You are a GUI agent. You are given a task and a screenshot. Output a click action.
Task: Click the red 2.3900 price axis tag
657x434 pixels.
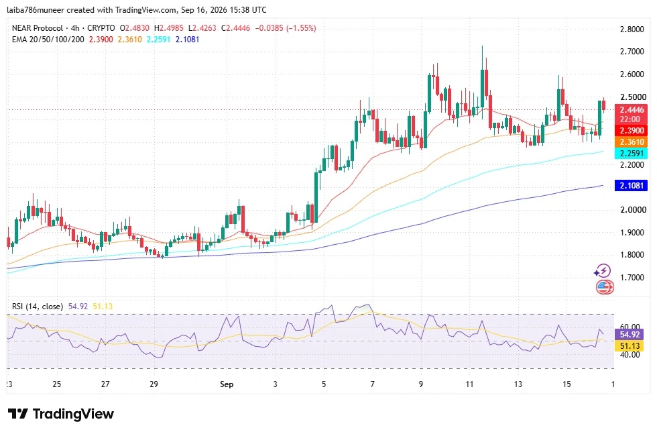[x=631, y=131]
